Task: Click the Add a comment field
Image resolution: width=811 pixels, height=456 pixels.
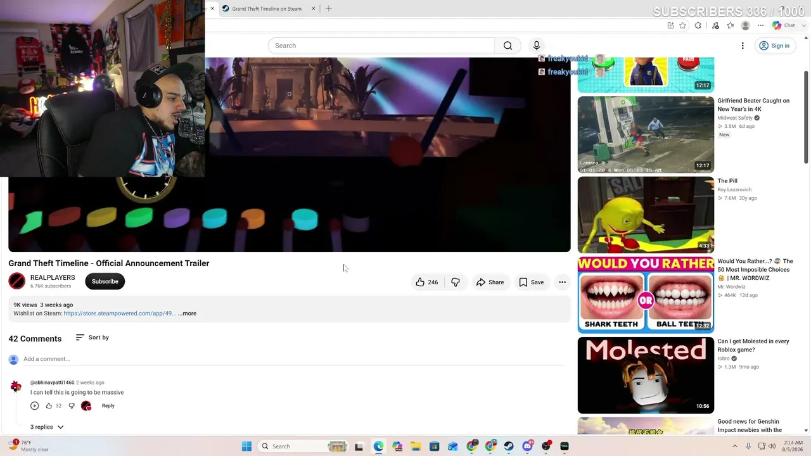Action: (x=293, y=359)
